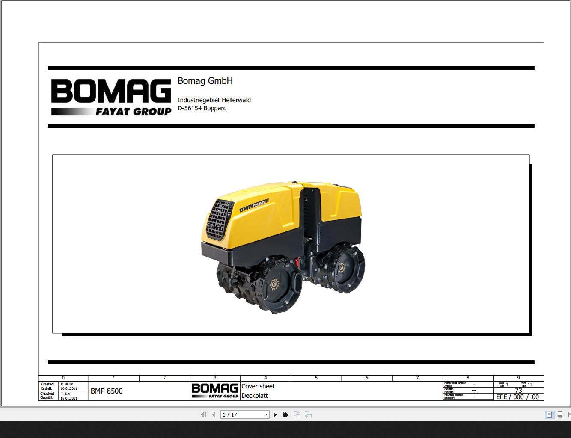Advance to the next page
Screen dimensions: 571x438
pyautogui.click(x=275, y=414)
